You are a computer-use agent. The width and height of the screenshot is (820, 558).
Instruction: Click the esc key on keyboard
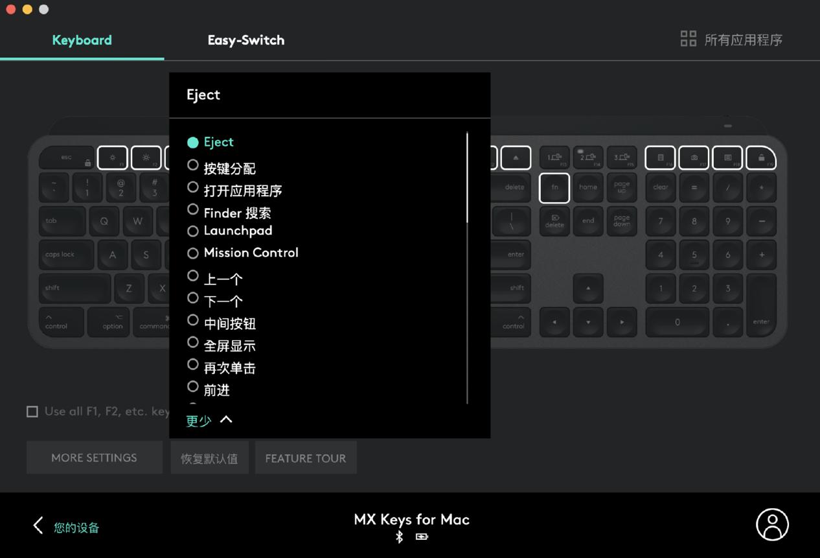click(67, 157)
